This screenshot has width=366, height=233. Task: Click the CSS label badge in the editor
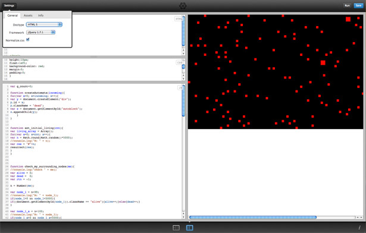(180, 62)
